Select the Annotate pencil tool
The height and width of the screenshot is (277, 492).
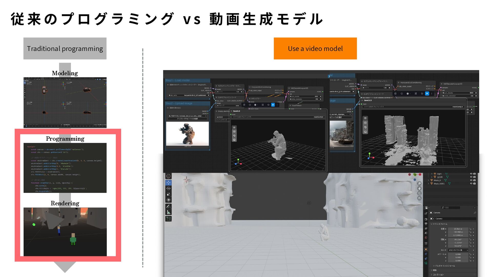pyautogui.click(x=168, y=206)
